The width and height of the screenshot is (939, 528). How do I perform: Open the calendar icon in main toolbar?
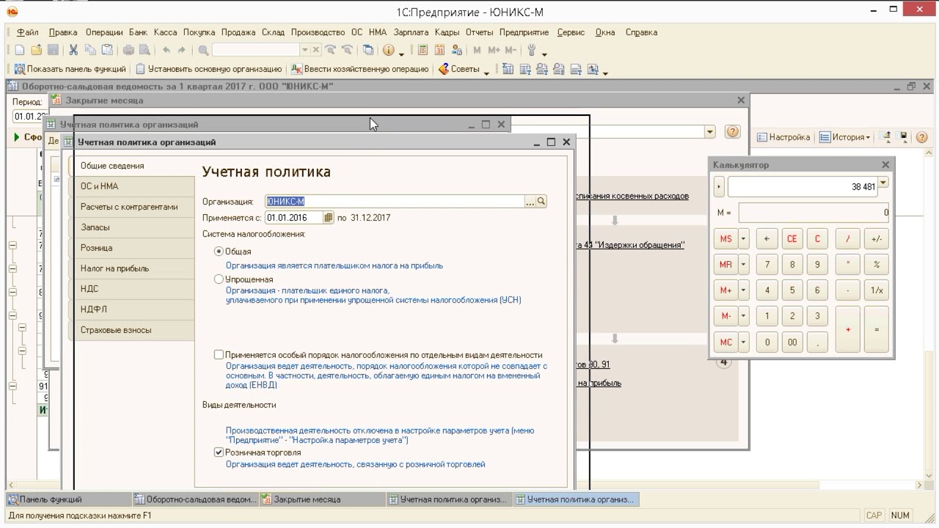tap(439, 50)
